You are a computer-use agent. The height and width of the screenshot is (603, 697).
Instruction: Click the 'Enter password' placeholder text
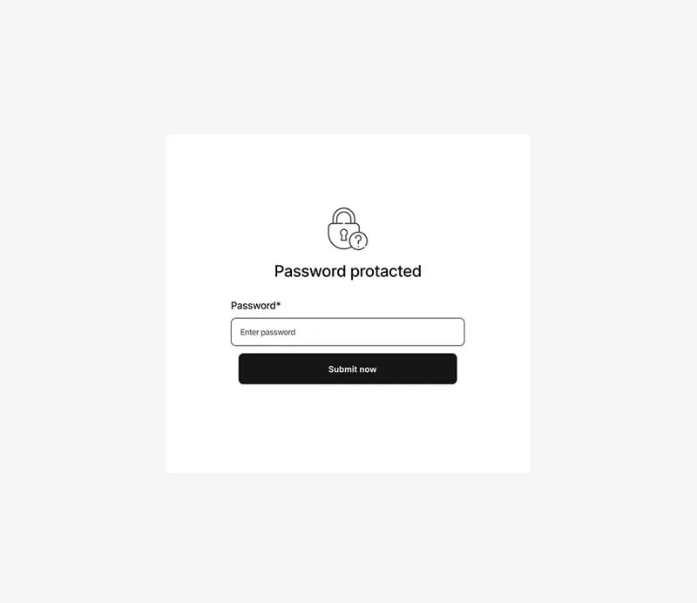coord(267,332)
